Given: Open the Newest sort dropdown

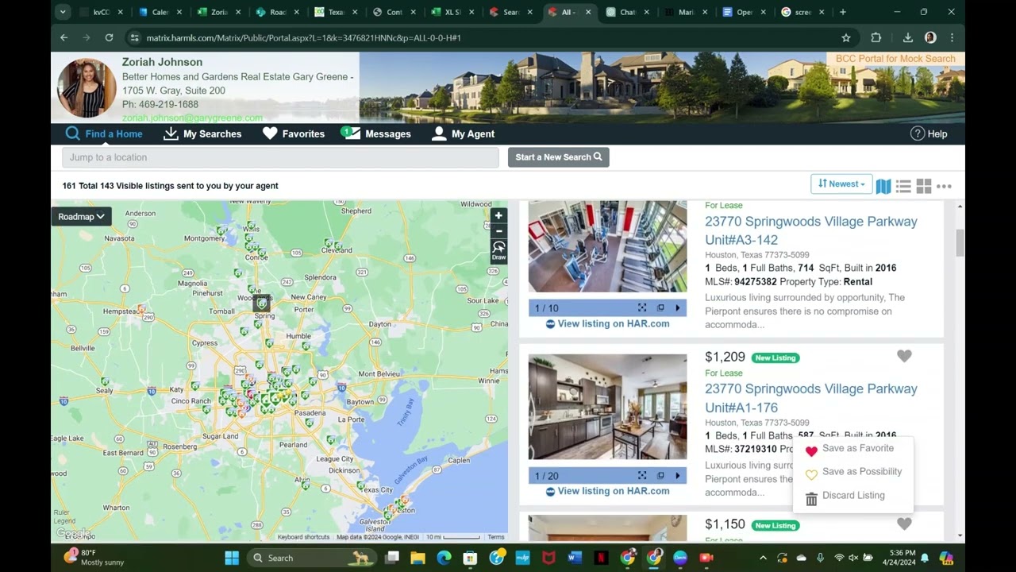Looking at the screenshot, I should (841, 184).
